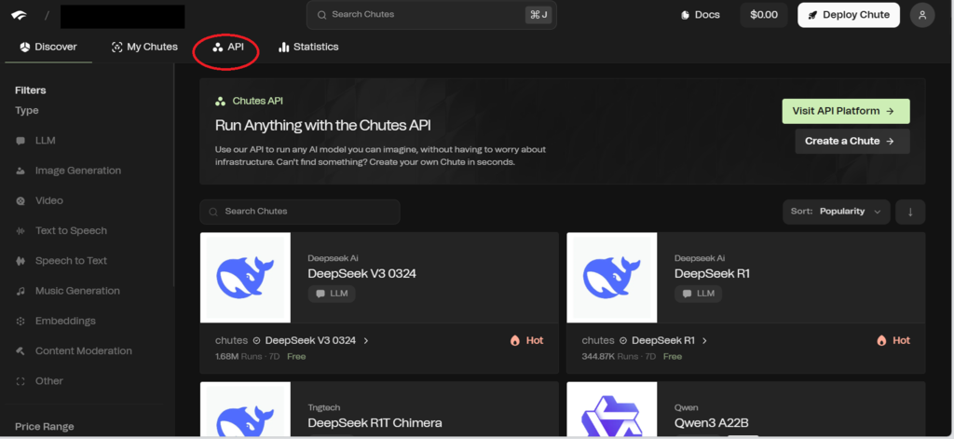Open the $0.00 balance button
The height and width of the screenshot is (439, 954).
click(x=764, y=15)
